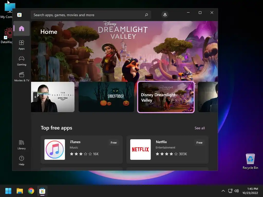Select the Recycle Bin desktop icon
Image resolution: width=263 pixels, height=197 pixels.
(250, 161)
